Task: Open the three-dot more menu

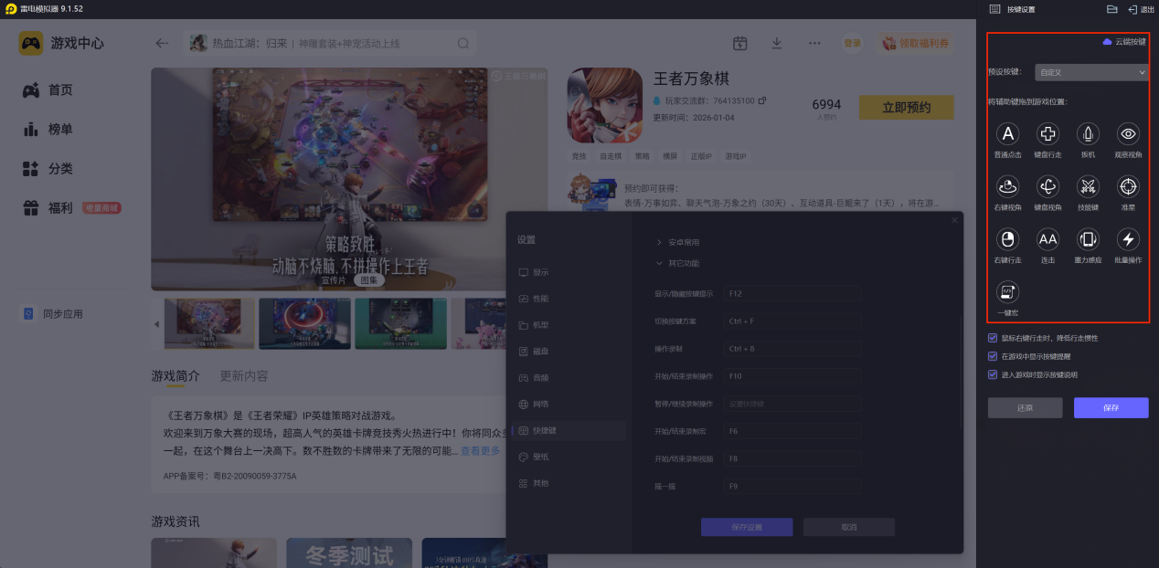Action: pos(814,43)
